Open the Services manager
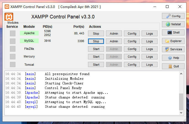This screenshot has width=189, height=124. [173, 49]
